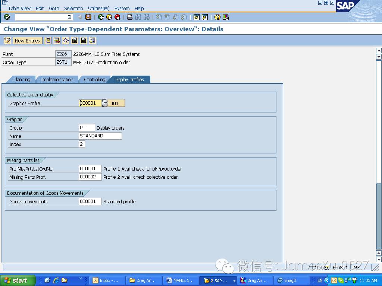Click the New Entries button

click(x=27, y=41)
